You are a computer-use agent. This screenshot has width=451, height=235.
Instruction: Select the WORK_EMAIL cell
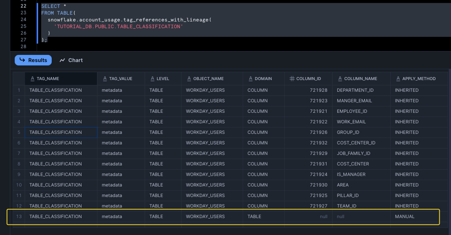click(x=361, y=122)
